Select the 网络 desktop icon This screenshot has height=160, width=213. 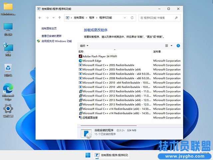[x=8, y=49]
